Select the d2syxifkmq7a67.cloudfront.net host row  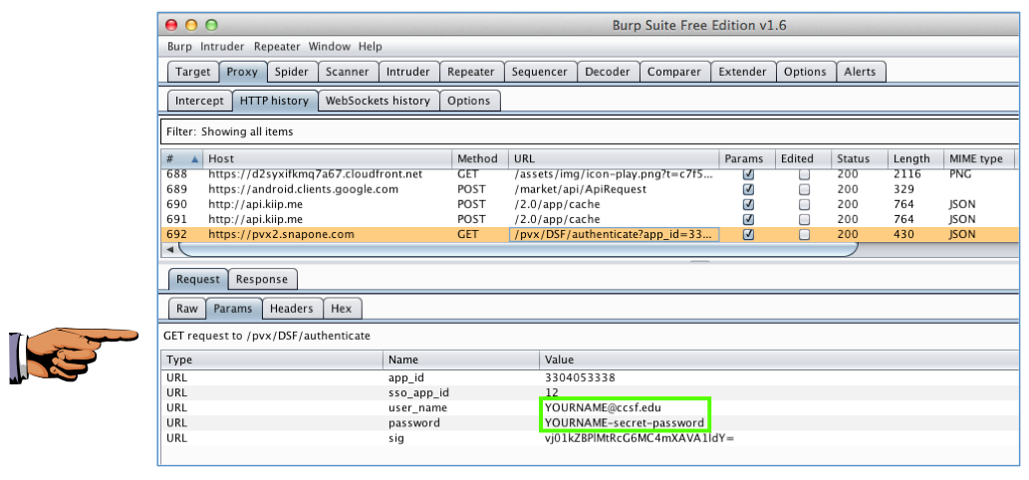coord(590,174)
